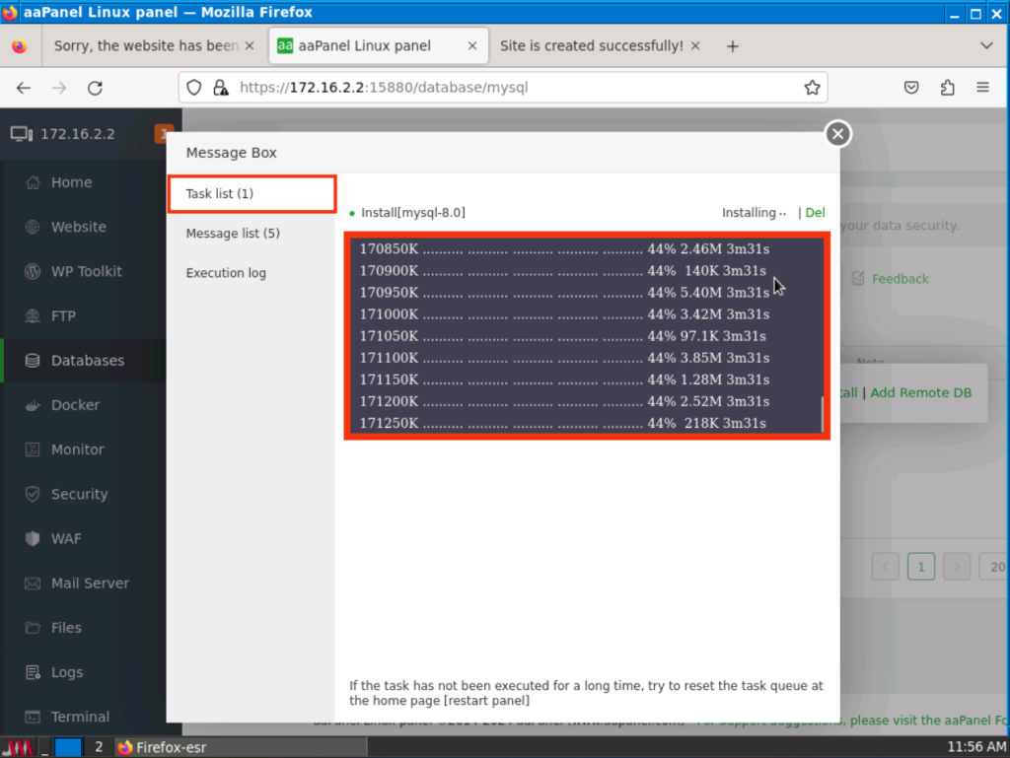Expand the list all tabs dropdown
This screenshot has width=1010, height=758.
tap(986, 46)
